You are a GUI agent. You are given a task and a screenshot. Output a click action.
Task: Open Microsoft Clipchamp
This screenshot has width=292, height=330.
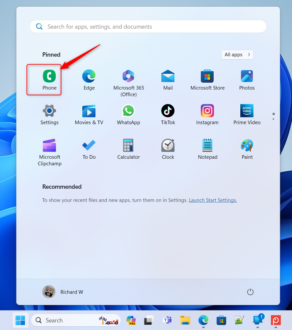[x=49, y=152]
